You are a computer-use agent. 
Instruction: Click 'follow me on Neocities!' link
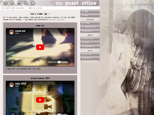tap(90, 62)
